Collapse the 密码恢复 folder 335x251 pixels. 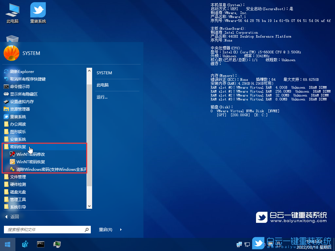point(18,147)
